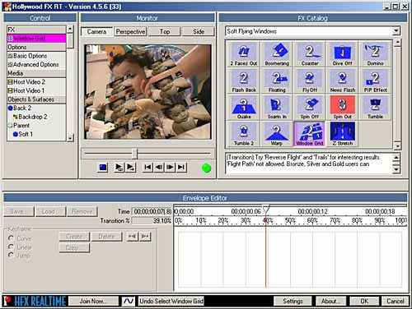Choose the Boomerang effect icon
The height and width of the screenshot is (309, 412).
coord(277,54)
